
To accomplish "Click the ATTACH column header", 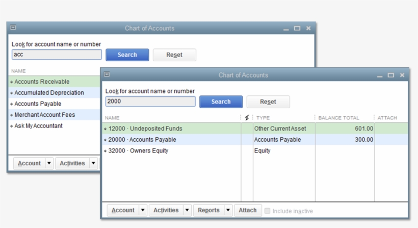I will [x=387, y=118].
